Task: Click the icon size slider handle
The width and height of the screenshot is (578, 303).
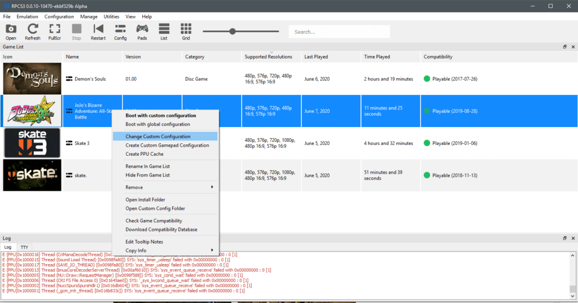Action: [x=232, y=32]
